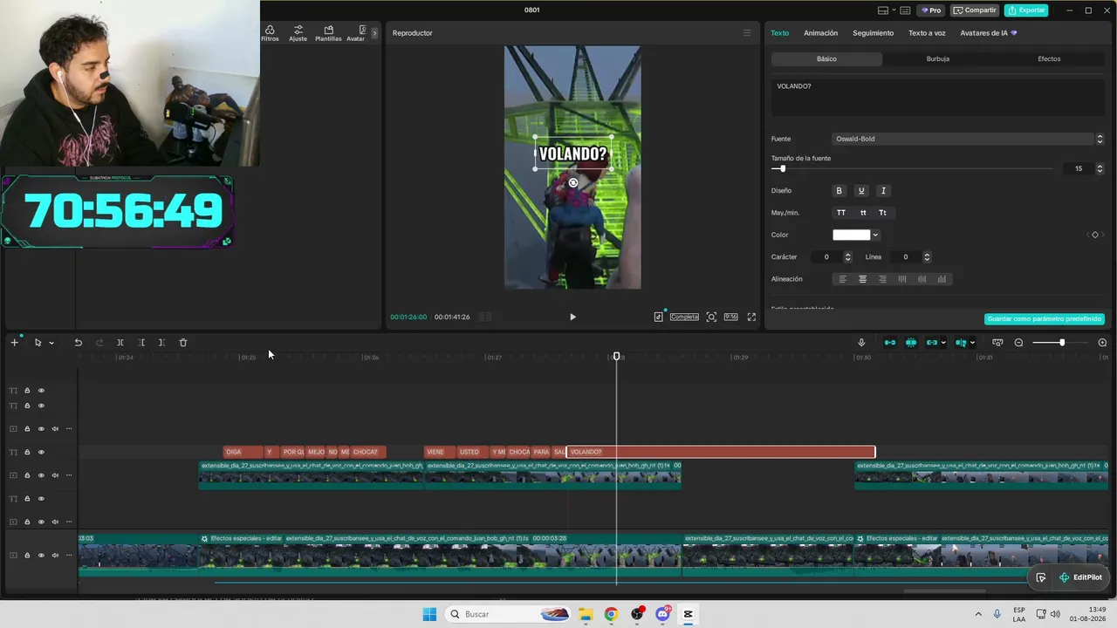The width and height of the screenshot is (1117, 628).
Task: Open the text Color dropdown arrow
Action: pyautogui.click(x=875, y=235)
